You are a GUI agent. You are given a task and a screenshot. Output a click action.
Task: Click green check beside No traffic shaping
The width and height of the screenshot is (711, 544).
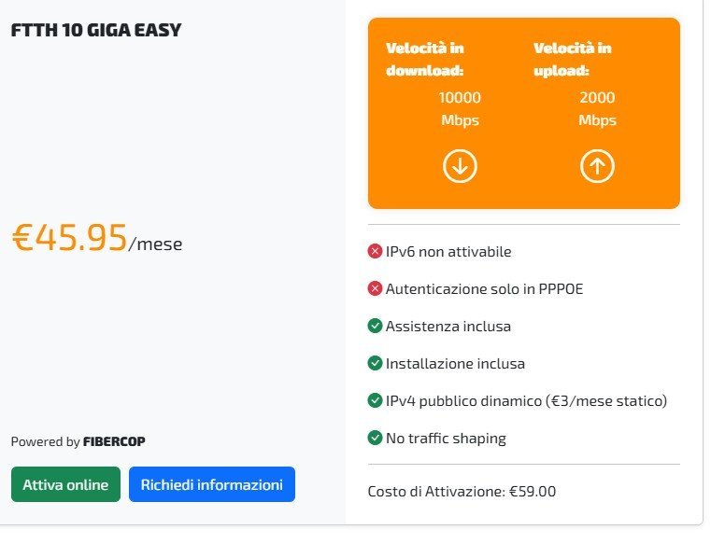[x=376, y=438]
